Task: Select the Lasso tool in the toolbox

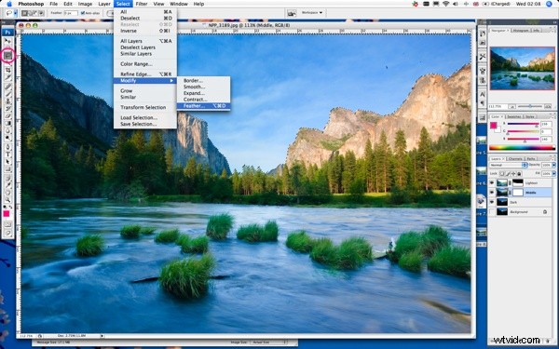Action: (x=7, y=55)
